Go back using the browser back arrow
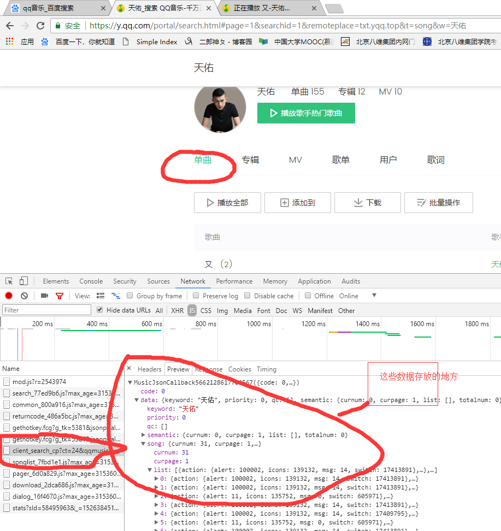 point(10,26)
